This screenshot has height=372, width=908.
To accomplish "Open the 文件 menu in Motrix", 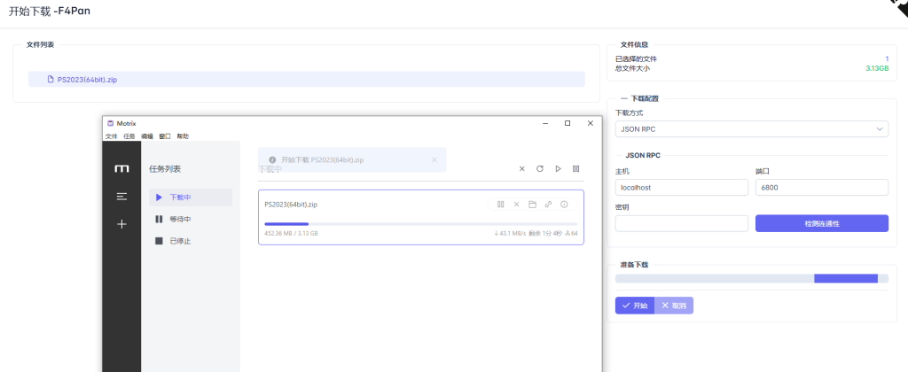I will pyautogui.click(x=111, y=136).
